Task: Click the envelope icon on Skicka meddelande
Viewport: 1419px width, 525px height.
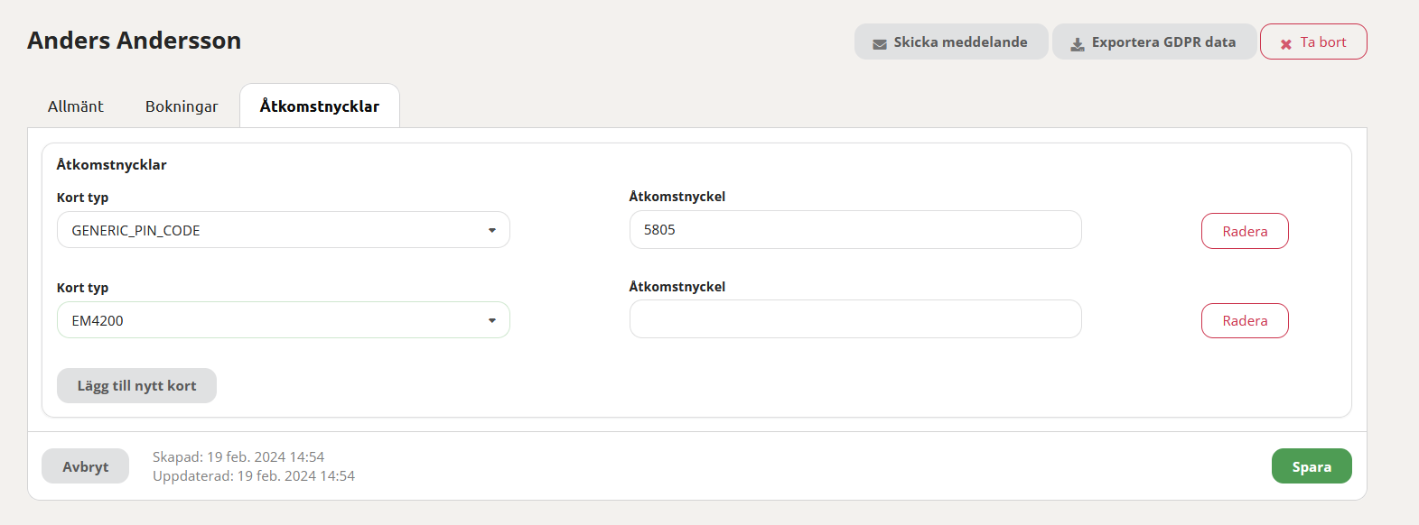Action: point(879,43)
